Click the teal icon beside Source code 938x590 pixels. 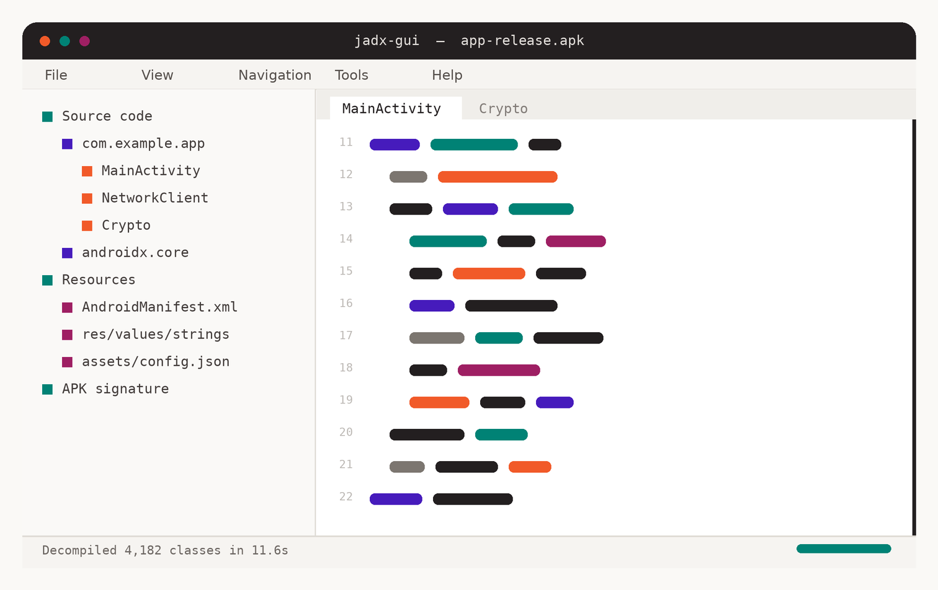pos(47,117)
